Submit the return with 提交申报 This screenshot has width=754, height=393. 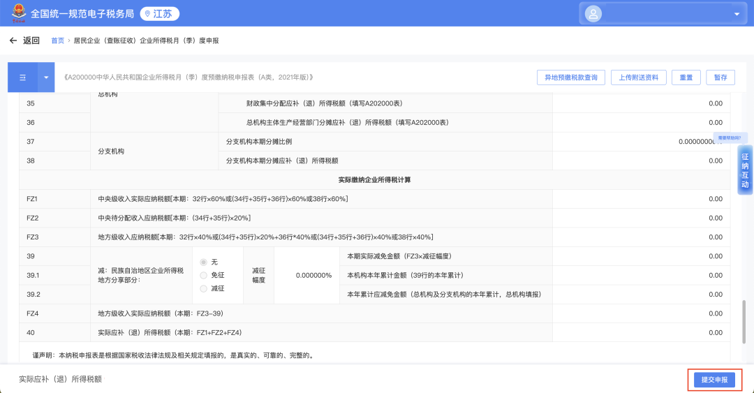click(714, 380)
